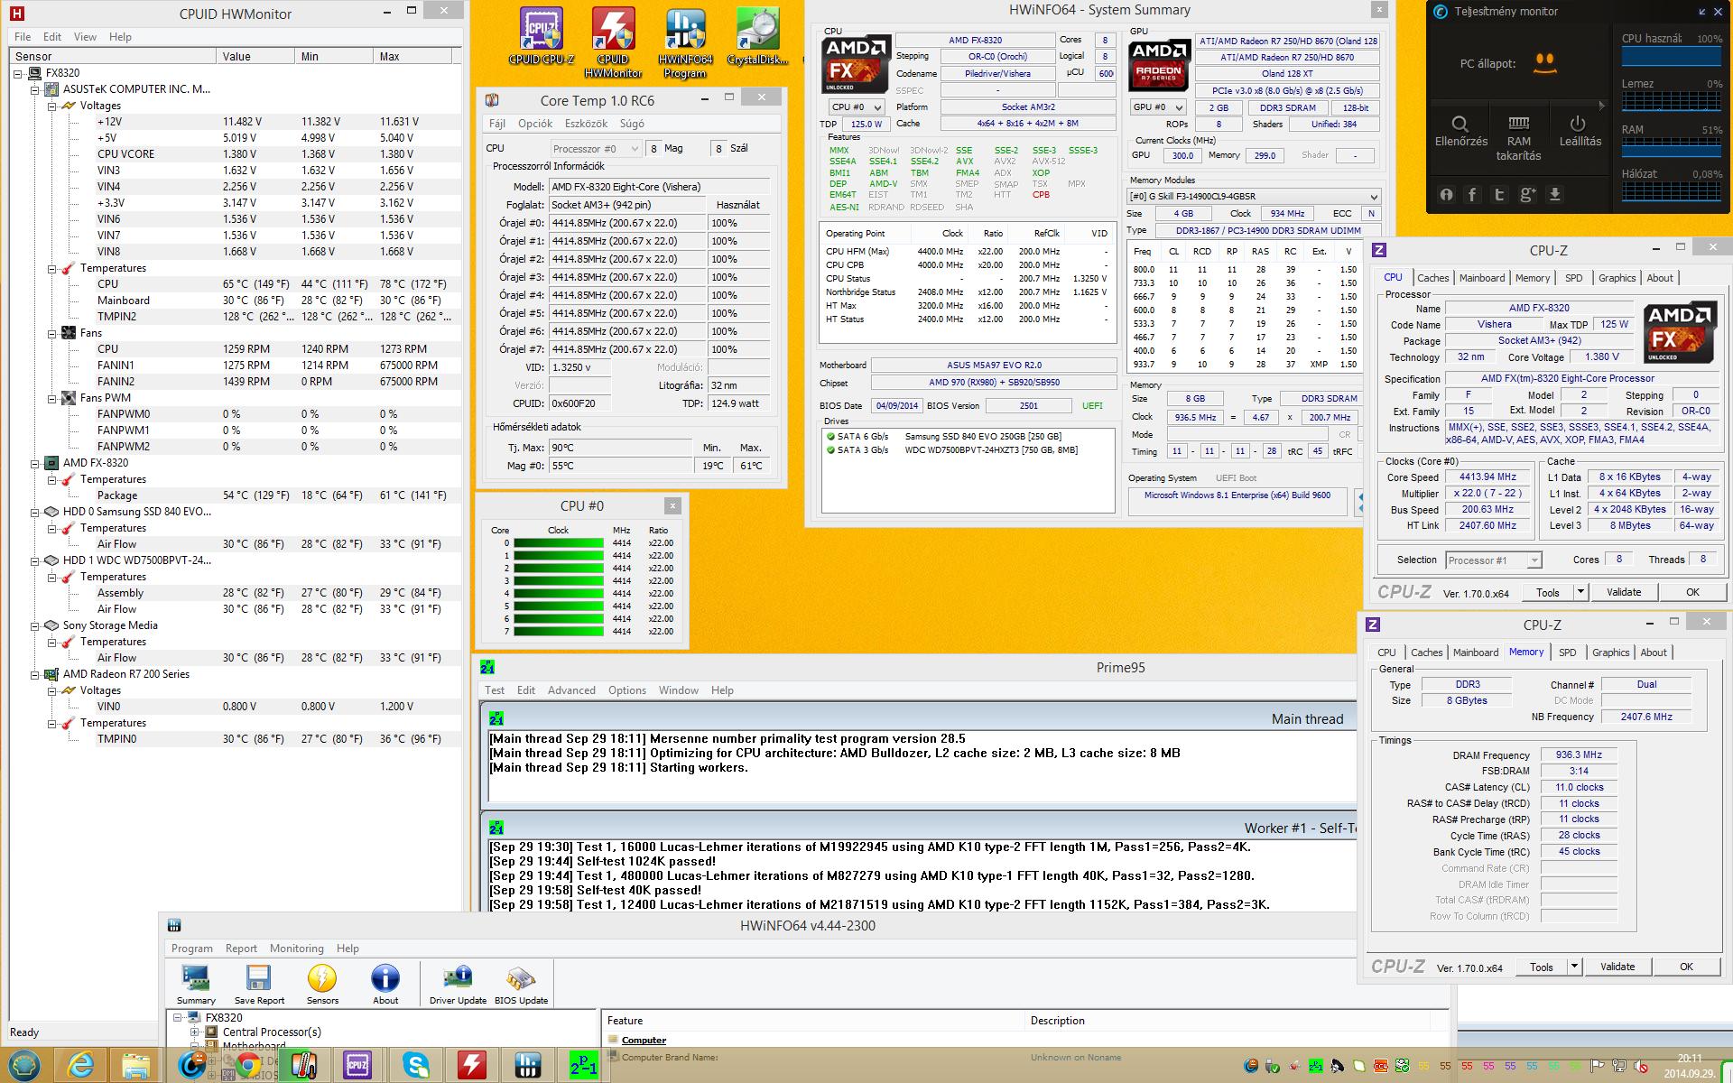Open the Monitoring menu in HWiNFO64
Viewport: 1733px width, 1083px height.
pos(296,949)
